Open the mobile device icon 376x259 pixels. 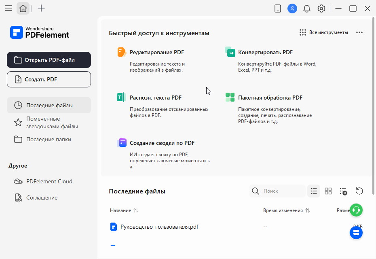[x=277, y=8]
